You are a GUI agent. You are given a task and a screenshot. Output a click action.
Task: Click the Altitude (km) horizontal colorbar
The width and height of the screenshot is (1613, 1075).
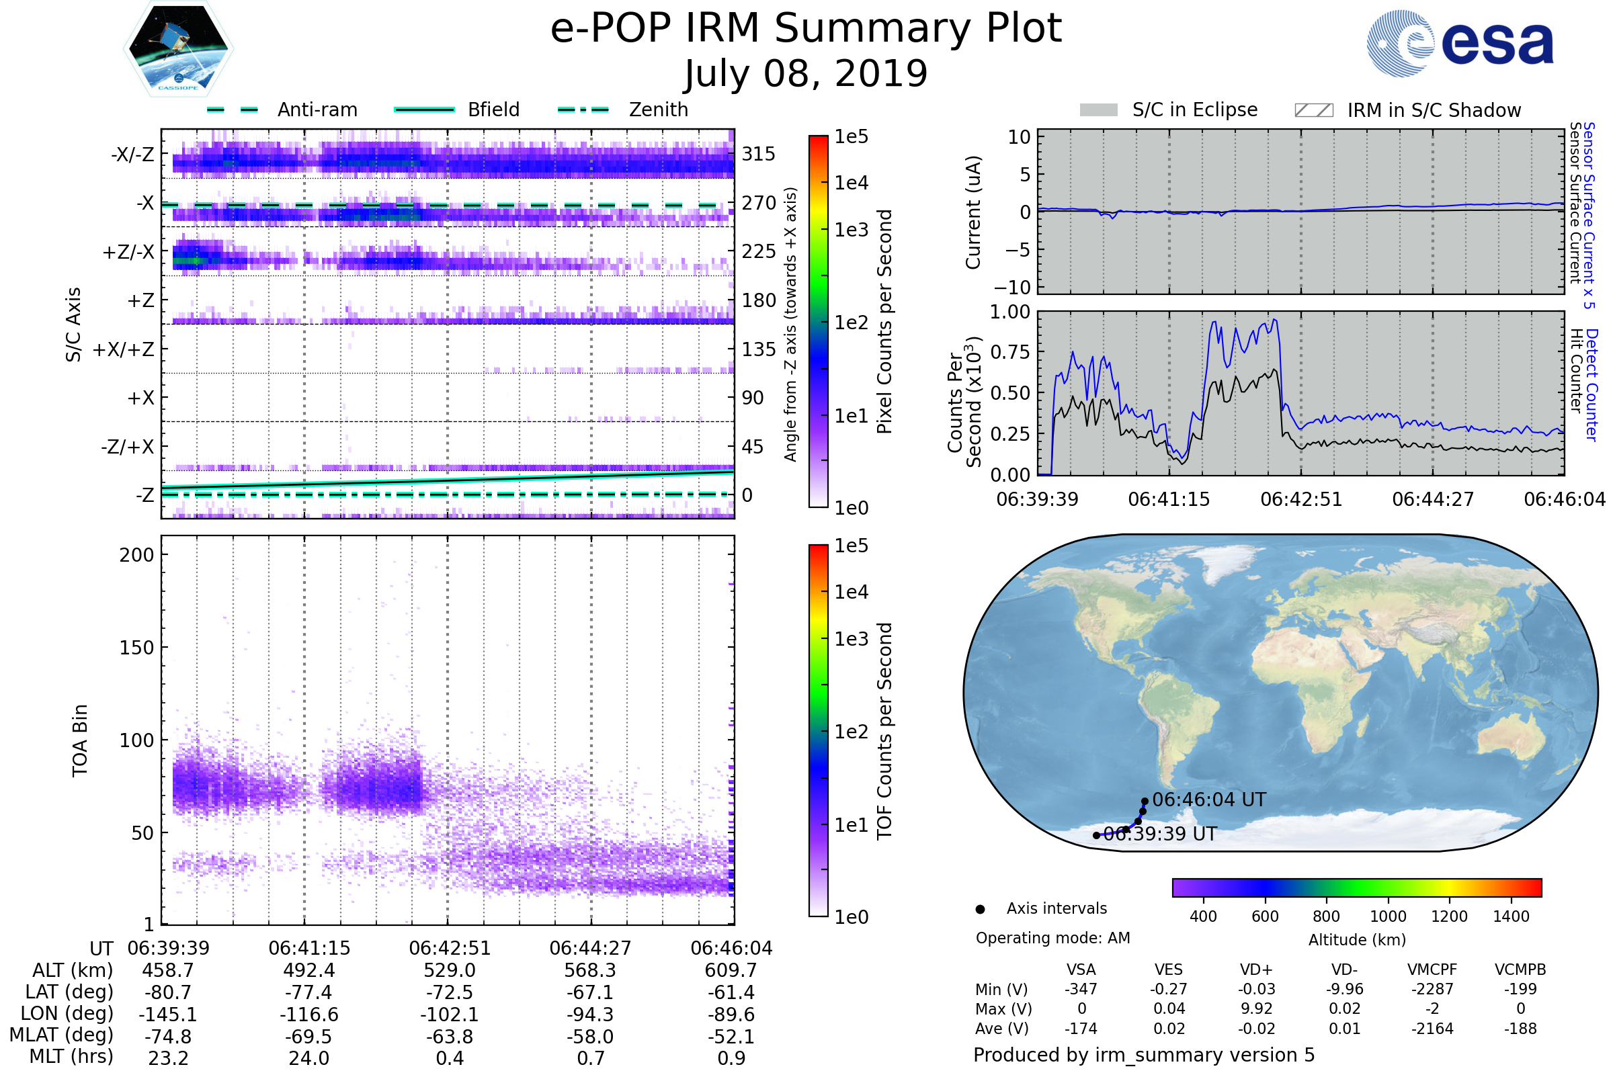[1356, 887]
